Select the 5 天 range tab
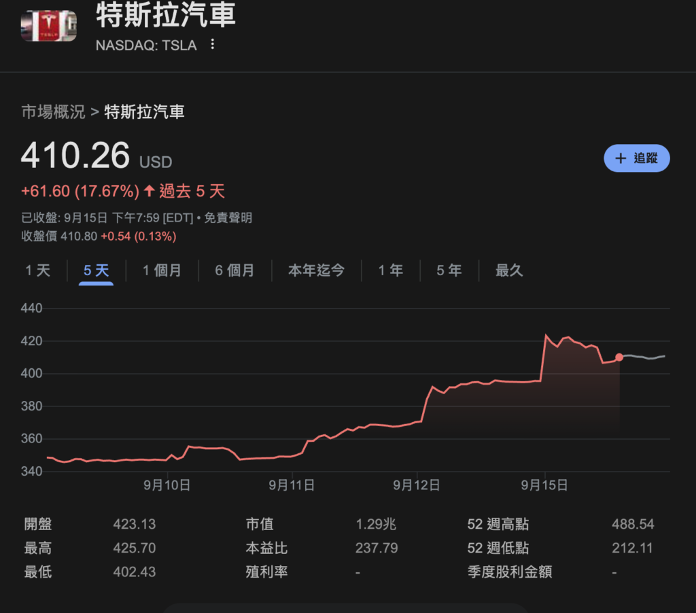 (96, 270)
